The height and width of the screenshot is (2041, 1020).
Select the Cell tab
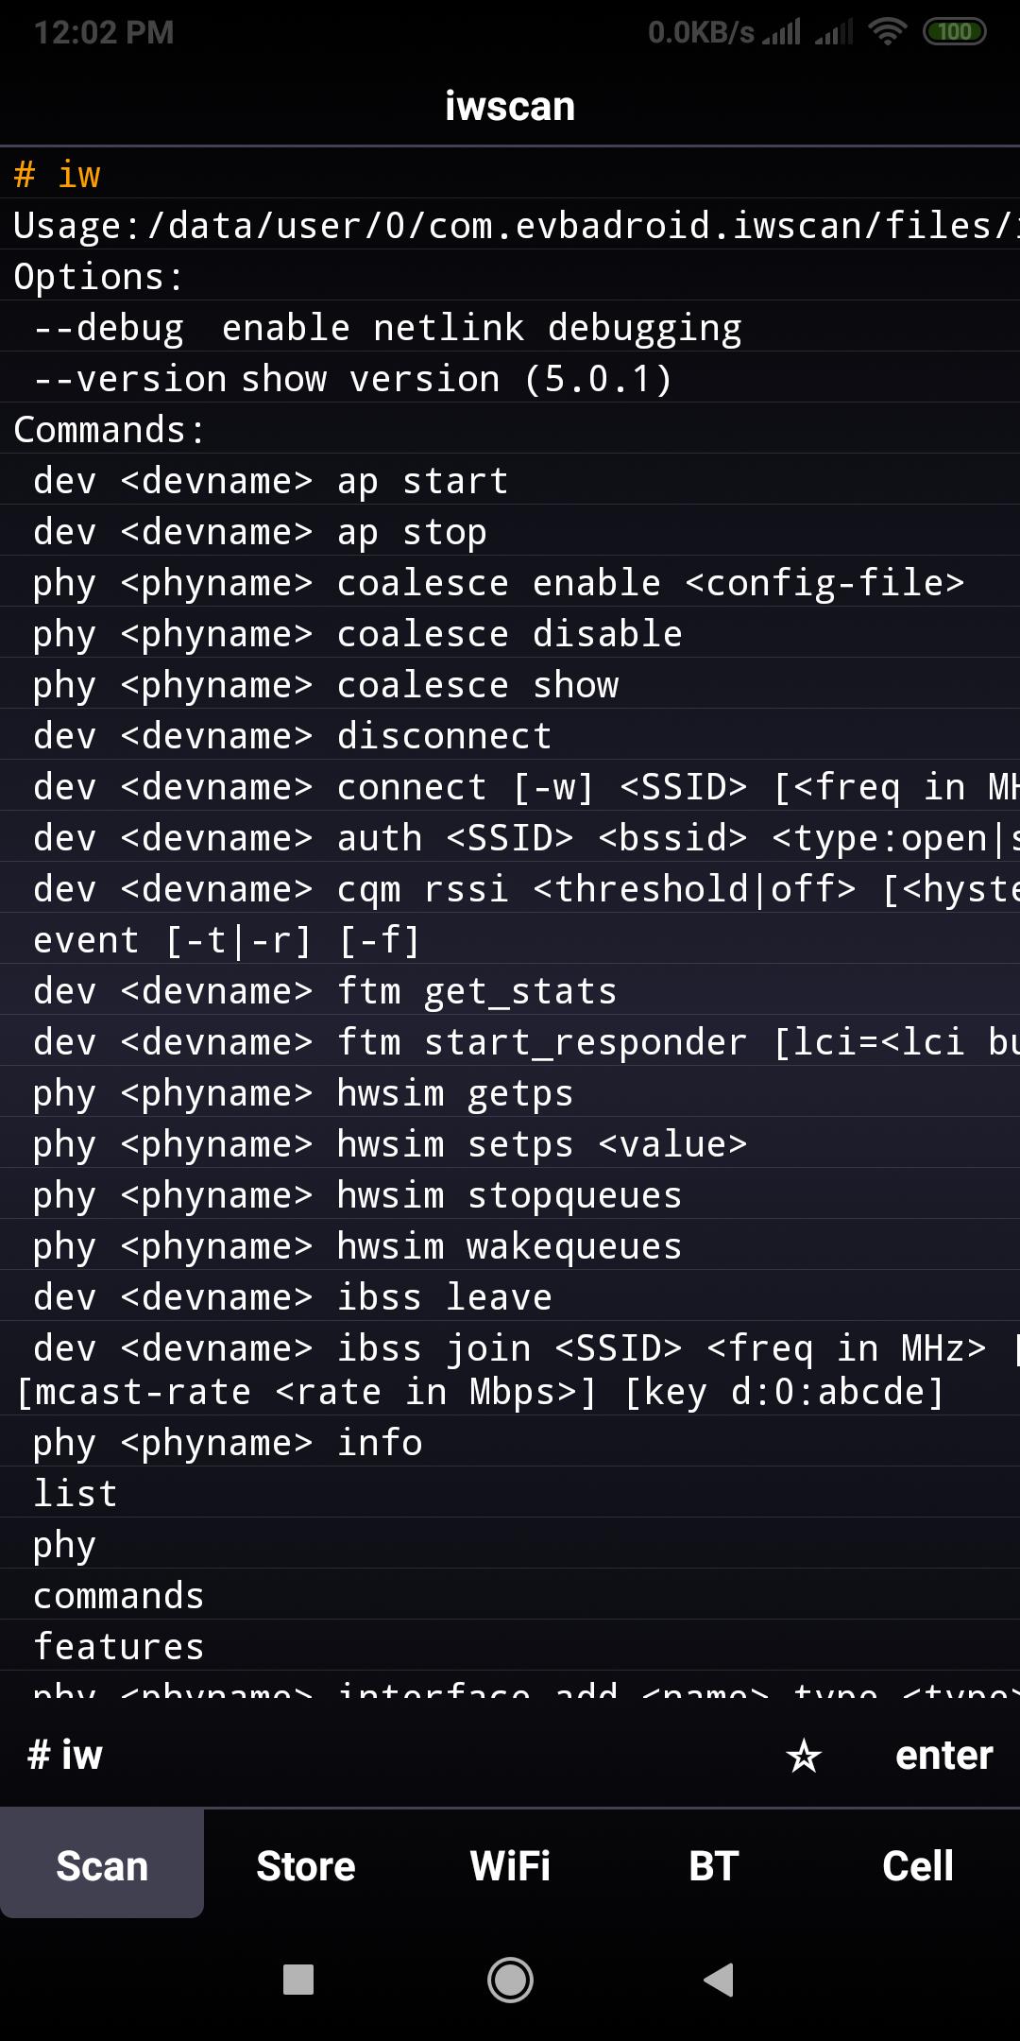(x=918, y=1865)
